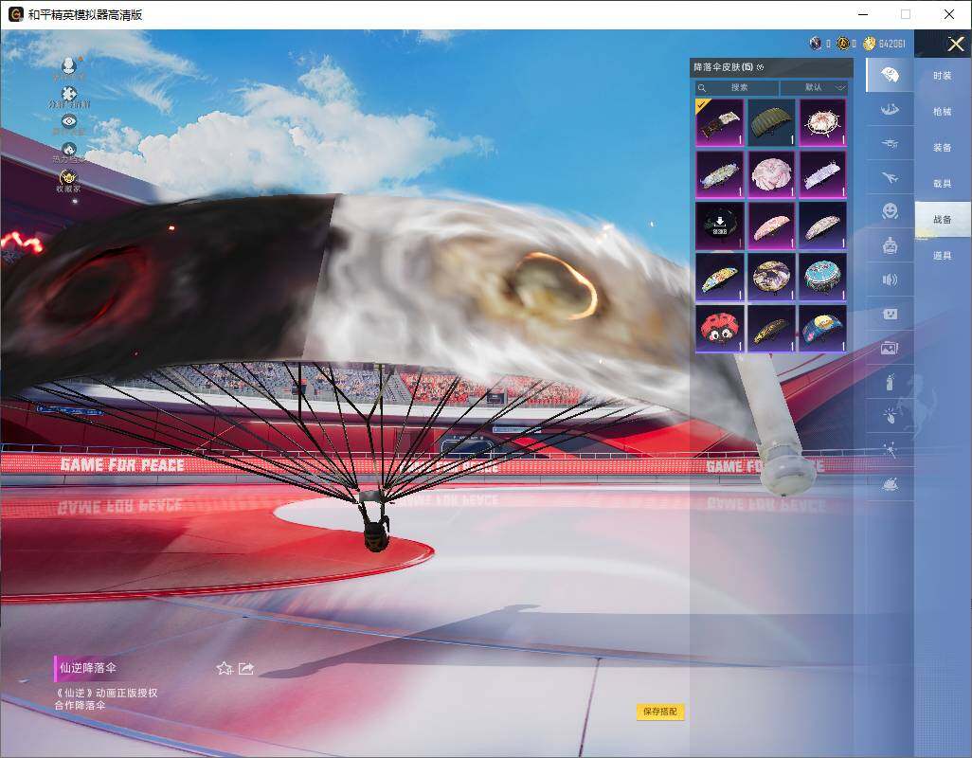Screen dimensions: 972x758
Task: Select the round spiked white parachute
Action: coord(822,122)
